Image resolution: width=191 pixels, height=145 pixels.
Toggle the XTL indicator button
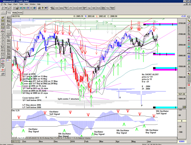pyautogui.click(x=9, y=61)
